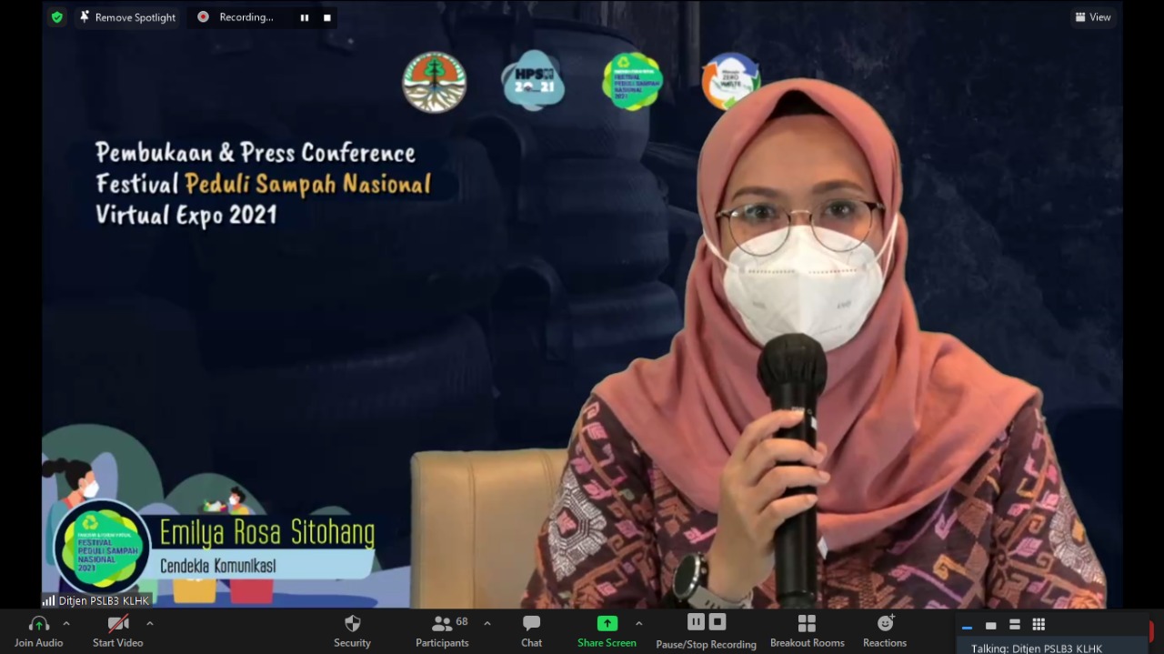The width and height of the screenshot is (1164, 654).
Task: Open Breakout Rooms
Action: point(806,624)
